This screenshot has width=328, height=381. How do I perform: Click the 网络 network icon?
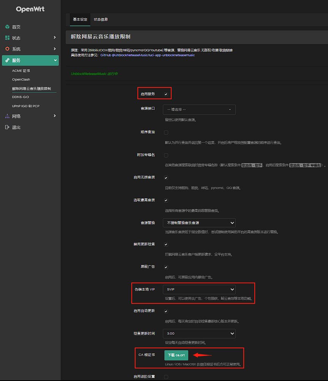(x=7, y=116)
